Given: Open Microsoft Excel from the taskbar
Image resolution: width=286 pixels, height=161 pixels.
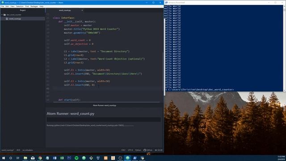Looking at the screenshot, I should 62,158.
